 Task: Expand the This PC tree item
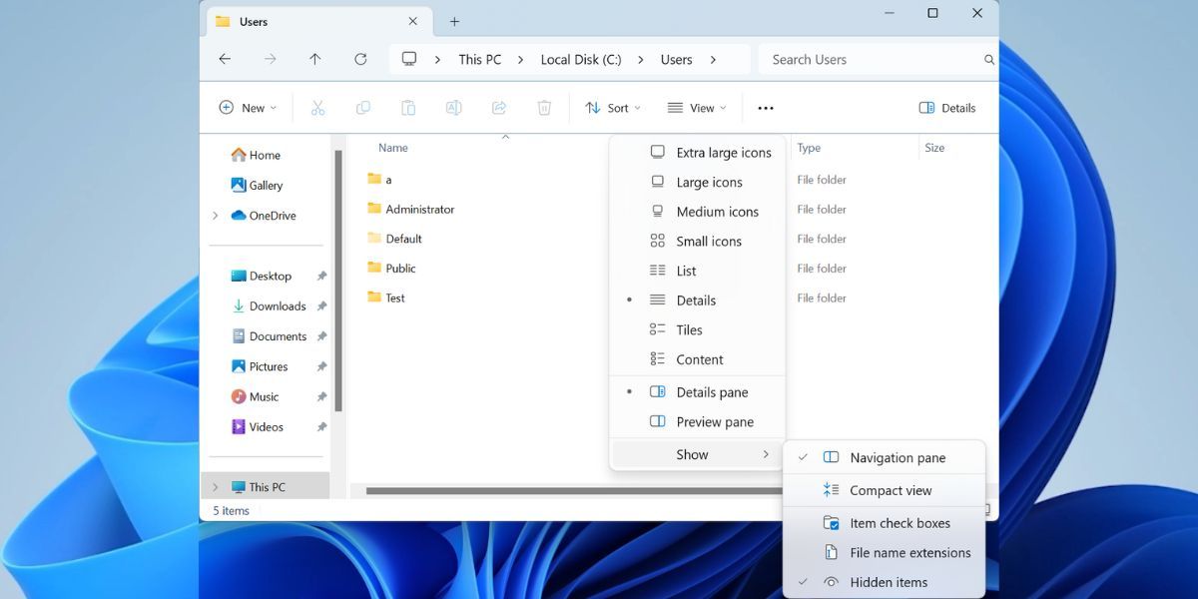[x=216, y=486]
